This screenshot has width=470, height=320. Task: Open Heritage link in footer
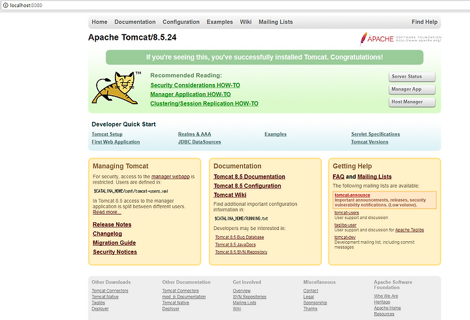click(382, 302)
